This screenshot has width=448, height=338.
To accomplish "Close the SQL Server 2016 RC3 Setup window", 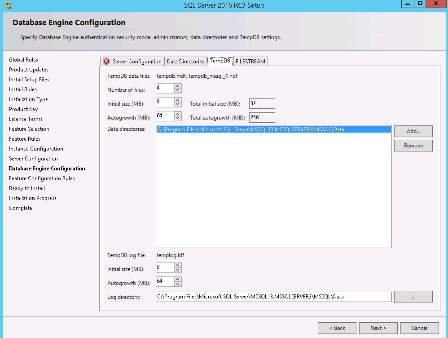I will click(436, 4).
